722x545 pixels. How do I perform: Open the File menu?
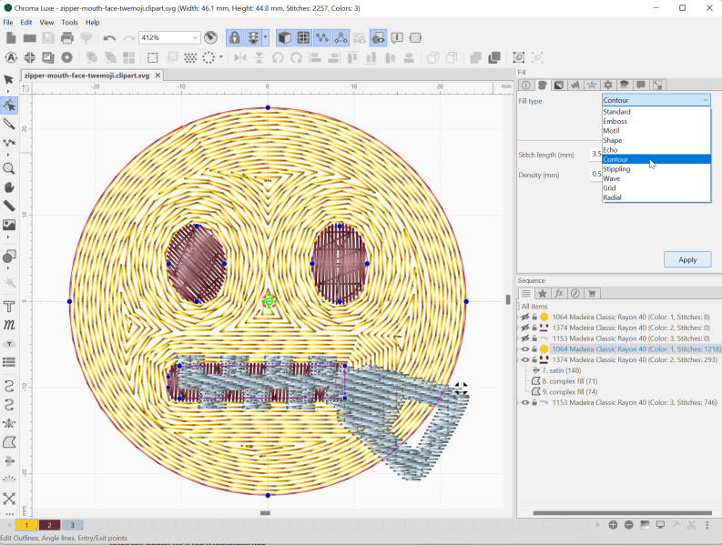(x=8, y=22)
